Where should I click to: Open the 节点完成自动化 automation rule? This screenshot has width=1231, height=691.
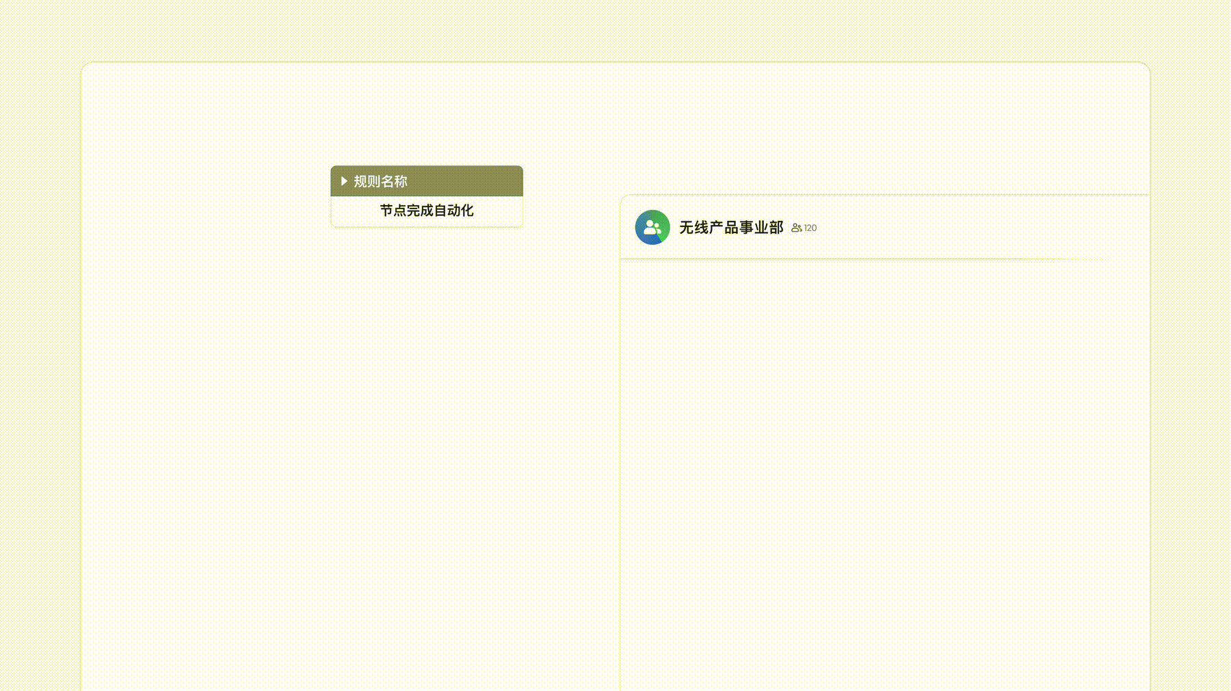click(x=426, y=211)
